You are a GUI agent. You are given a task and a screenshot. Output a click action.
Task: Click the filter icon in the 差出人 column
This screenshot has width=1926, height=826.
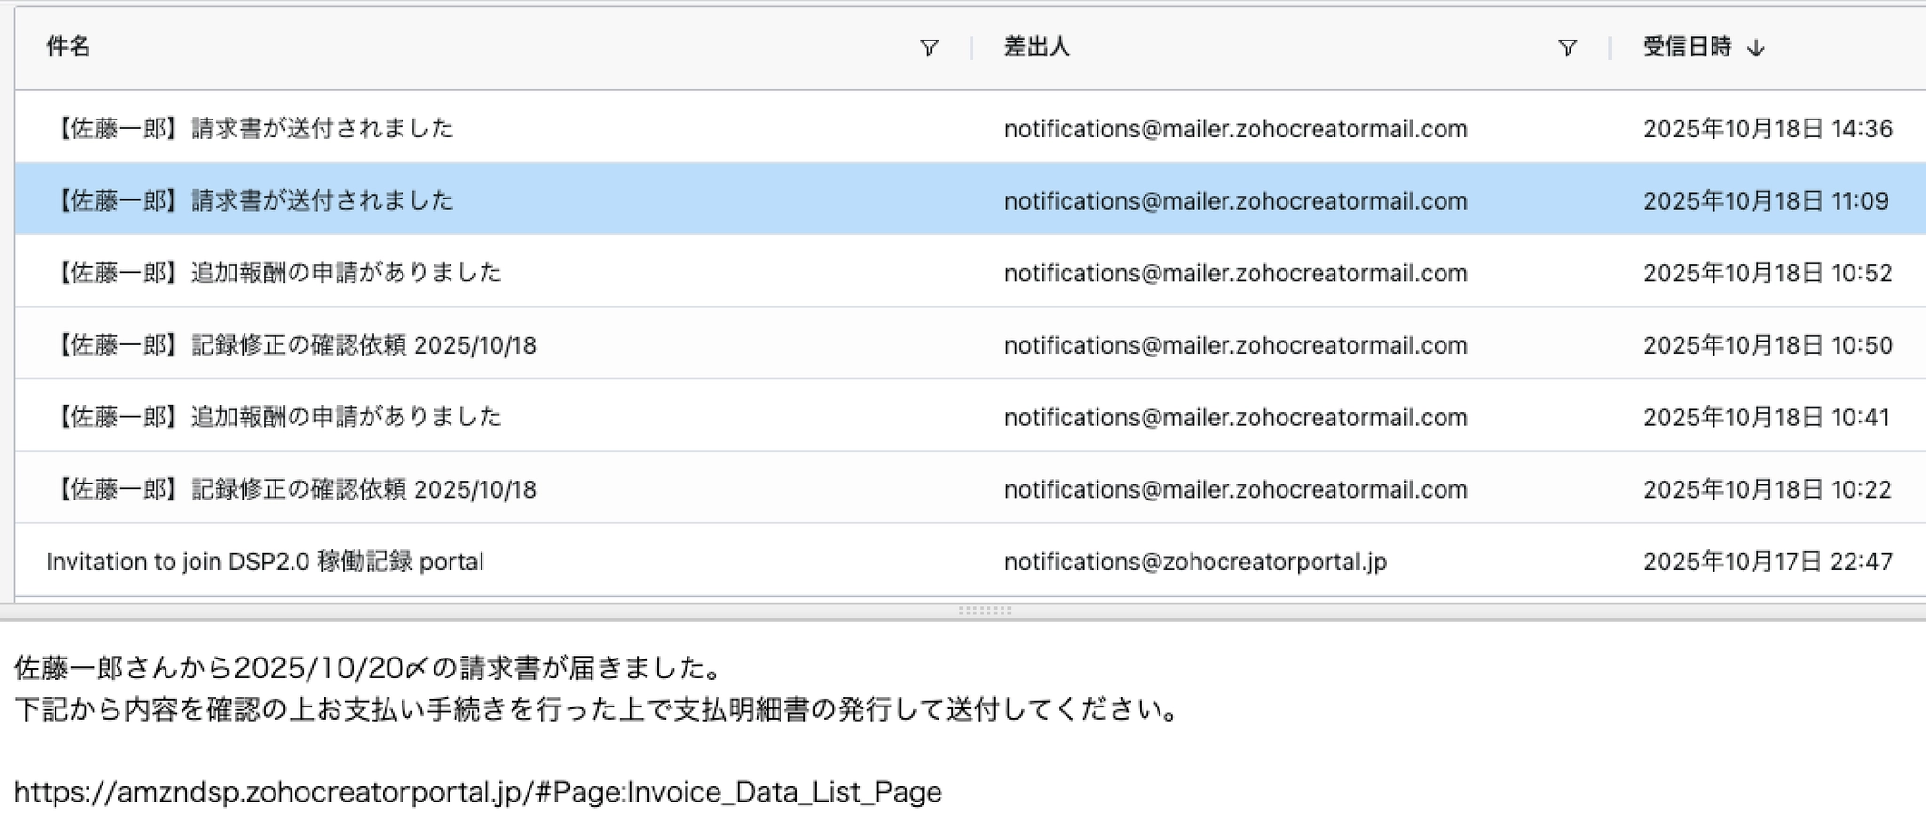[1567, 48]
